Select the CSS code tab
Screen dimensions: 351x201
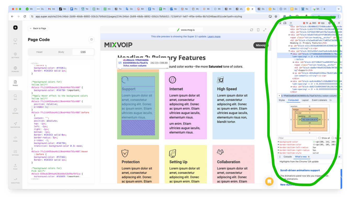click(x=83, y=52)
